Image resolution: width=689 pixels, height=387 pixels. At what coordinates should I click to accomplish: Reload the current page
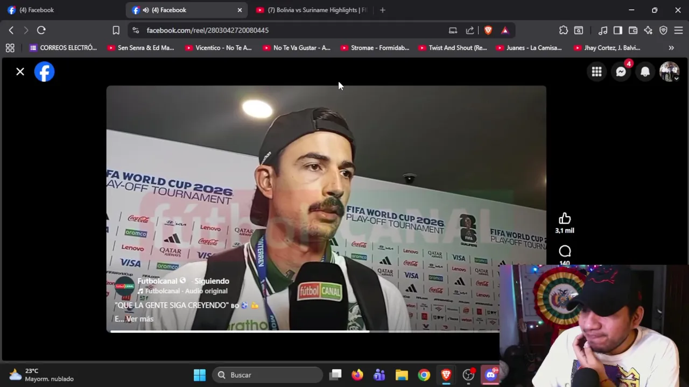[x=41, y=30]
